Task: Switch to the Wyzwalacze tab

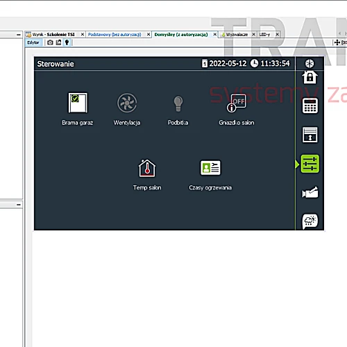Action: pos(237,35)
